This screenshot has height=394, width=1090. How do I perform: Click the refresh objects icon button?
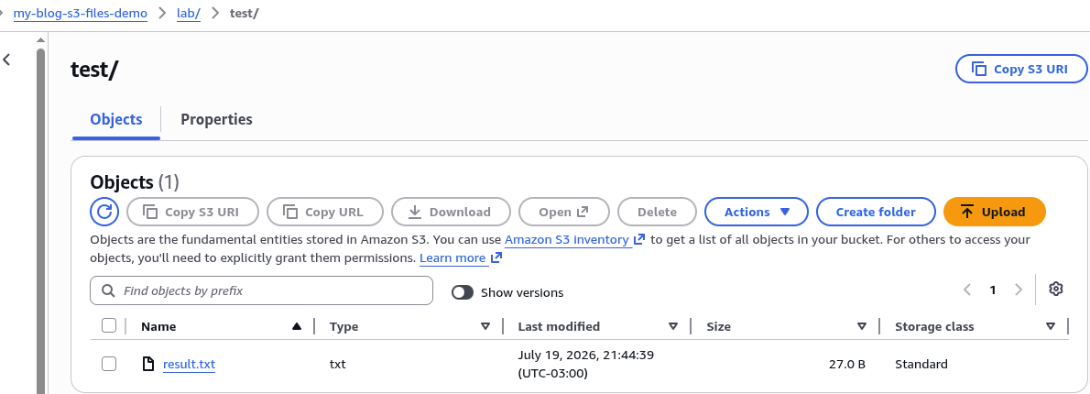[x=104, y=212]
